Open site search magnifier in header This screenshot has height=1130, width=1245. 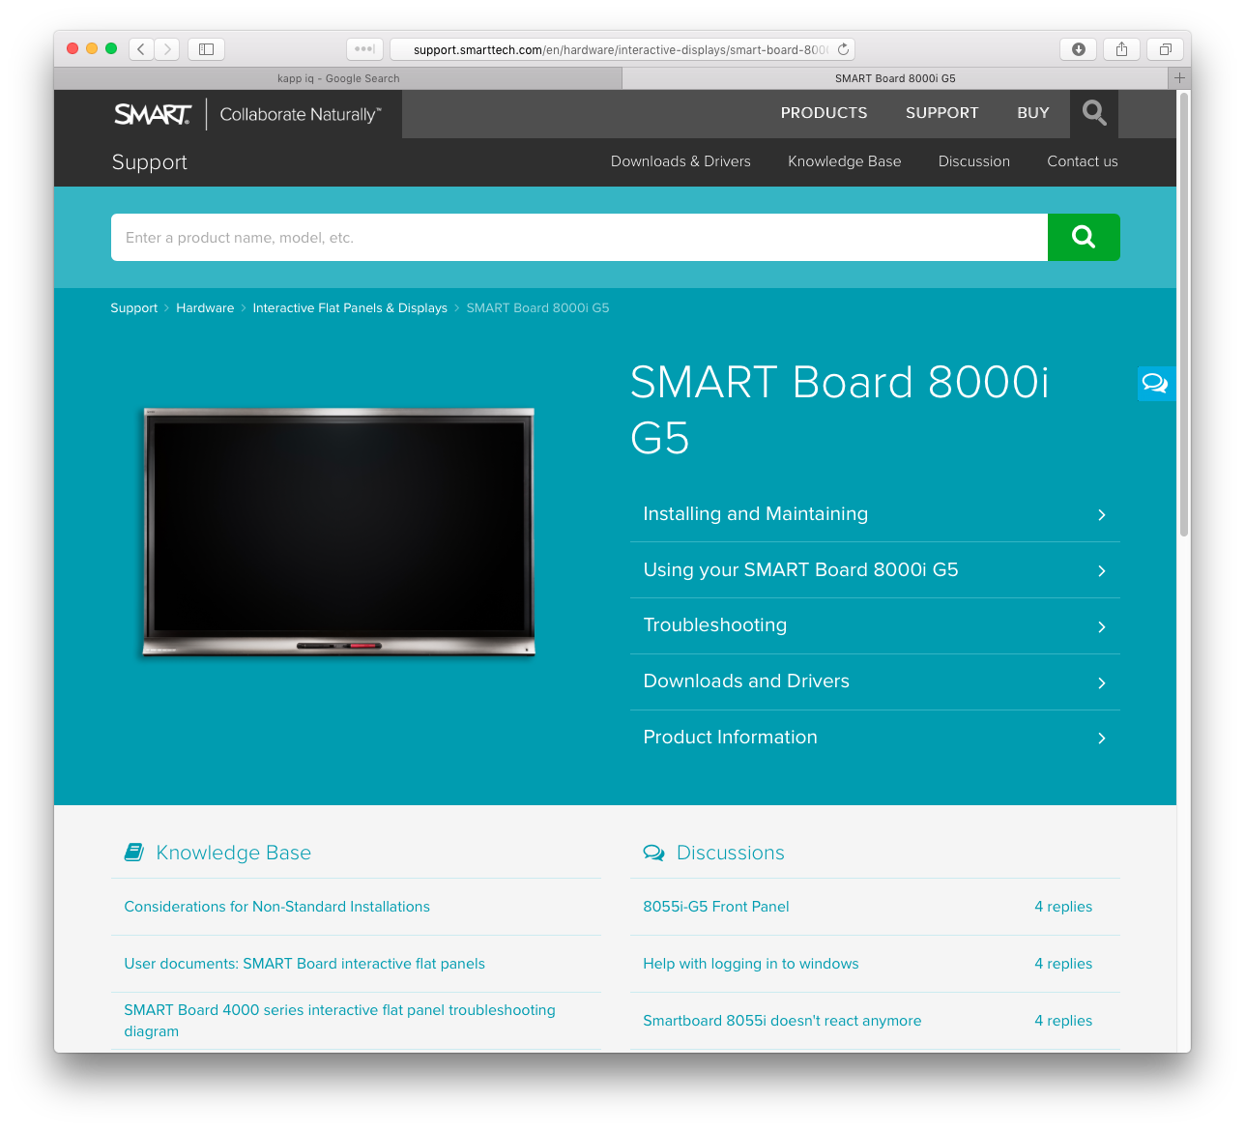pos(1093,113)
